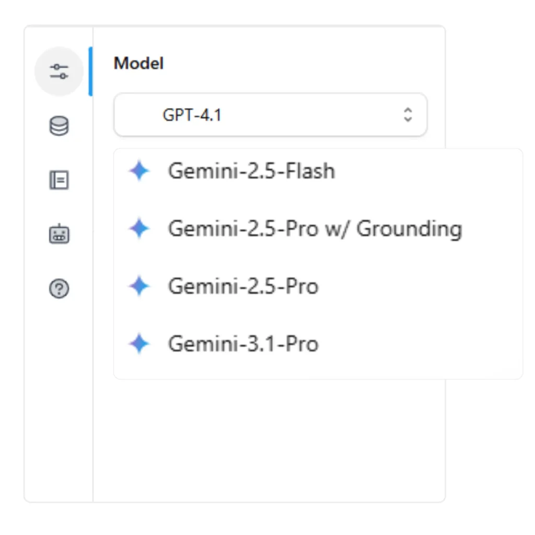Screen dimensions: 535x535
Task: Click the Model section label
Action: point(138,63)
